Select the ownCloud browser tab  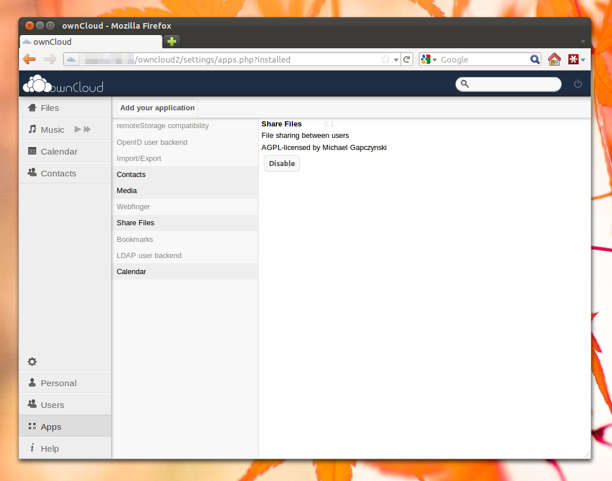click(91, 42)
